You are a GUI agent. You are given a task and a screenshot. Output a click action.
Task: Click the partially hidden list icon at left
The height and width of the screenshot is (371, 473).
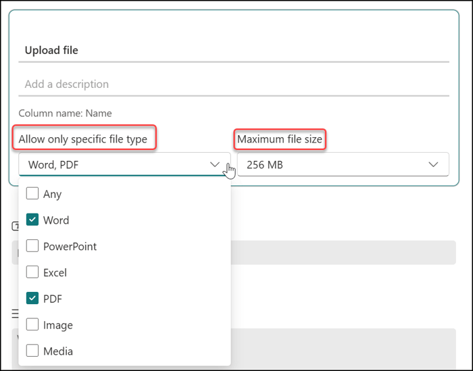click(14, 314)
